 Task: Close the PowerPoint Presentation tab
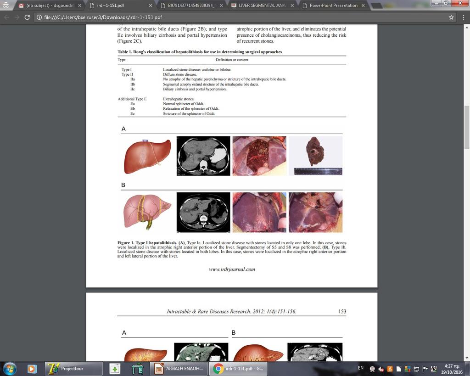point(363,6)
